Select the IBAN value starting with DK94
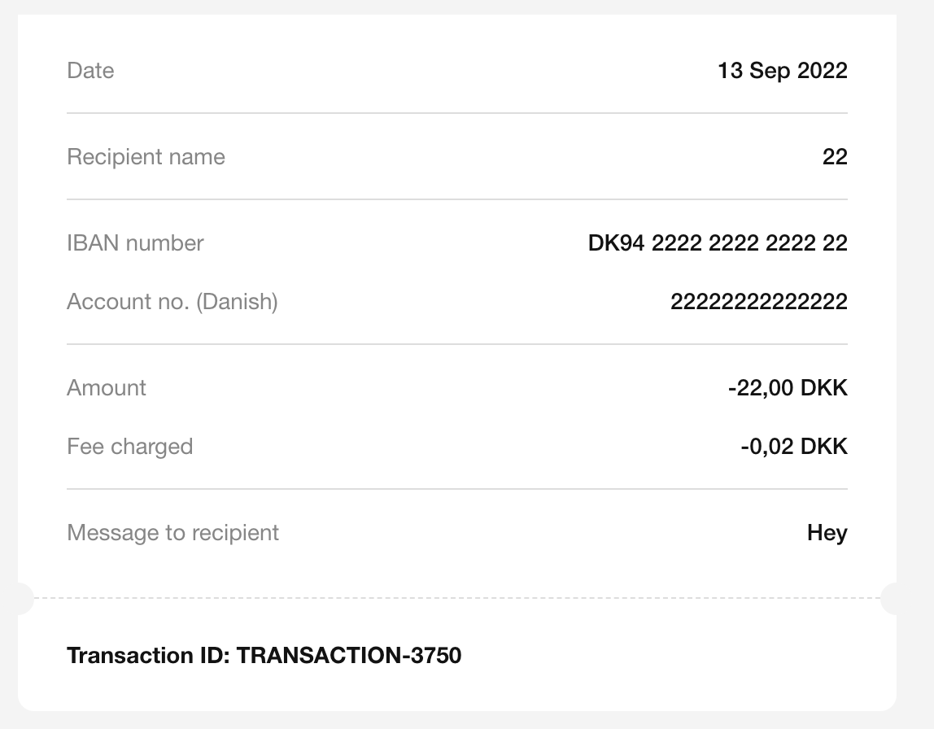 [718, 243]
